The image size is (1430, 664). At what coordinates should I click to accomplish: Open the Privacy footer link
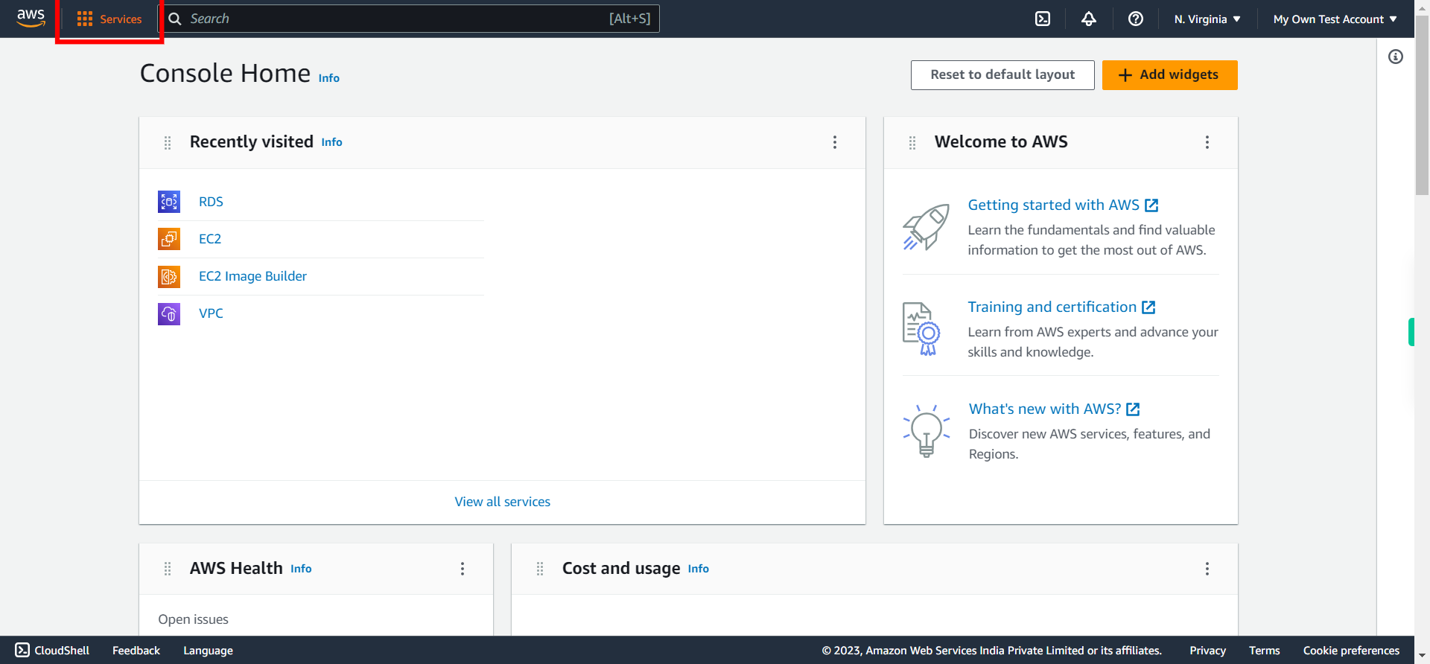(x=1207, y=651)
